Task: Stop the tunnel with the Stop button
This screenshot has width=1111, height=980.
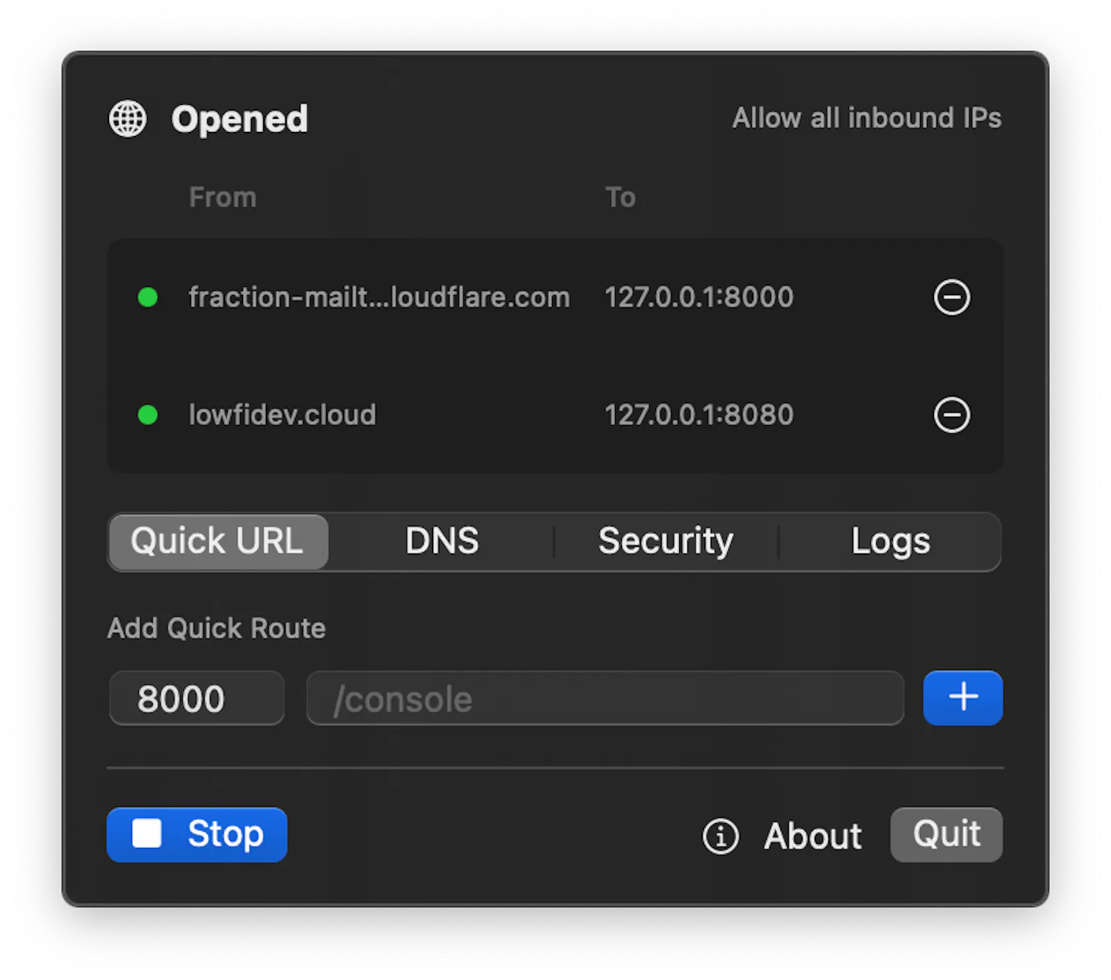Action: (x=197, y=834)
